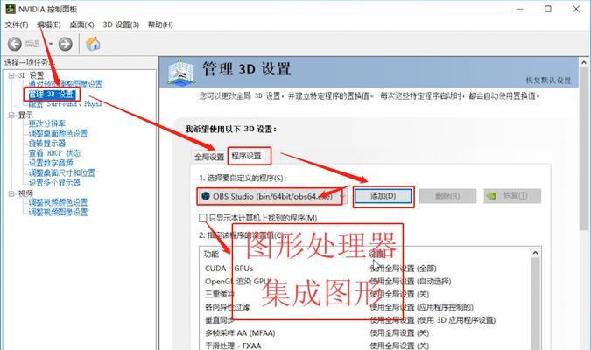
Task: Minimize the NVIDIA control panel window
Action: tap(520, 9)
